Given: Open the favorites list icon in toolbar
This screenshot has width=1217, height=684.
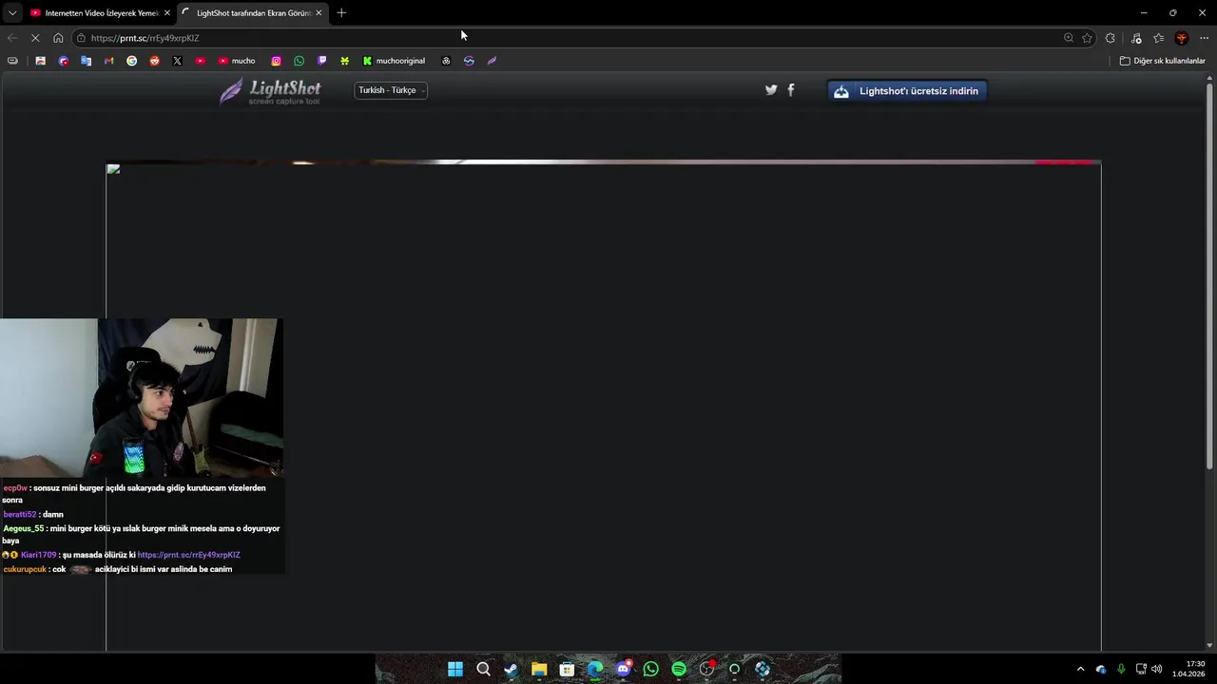Looking at the screenshot, I should (1158, 38).
